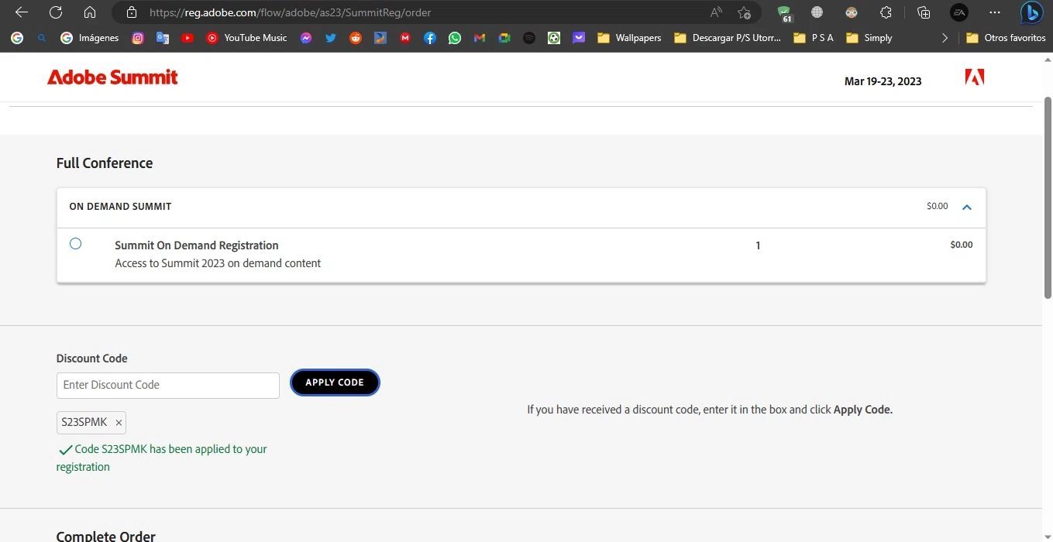Open the YouTube Music bookmark
1053x542 pixels.
click(246, 37)
